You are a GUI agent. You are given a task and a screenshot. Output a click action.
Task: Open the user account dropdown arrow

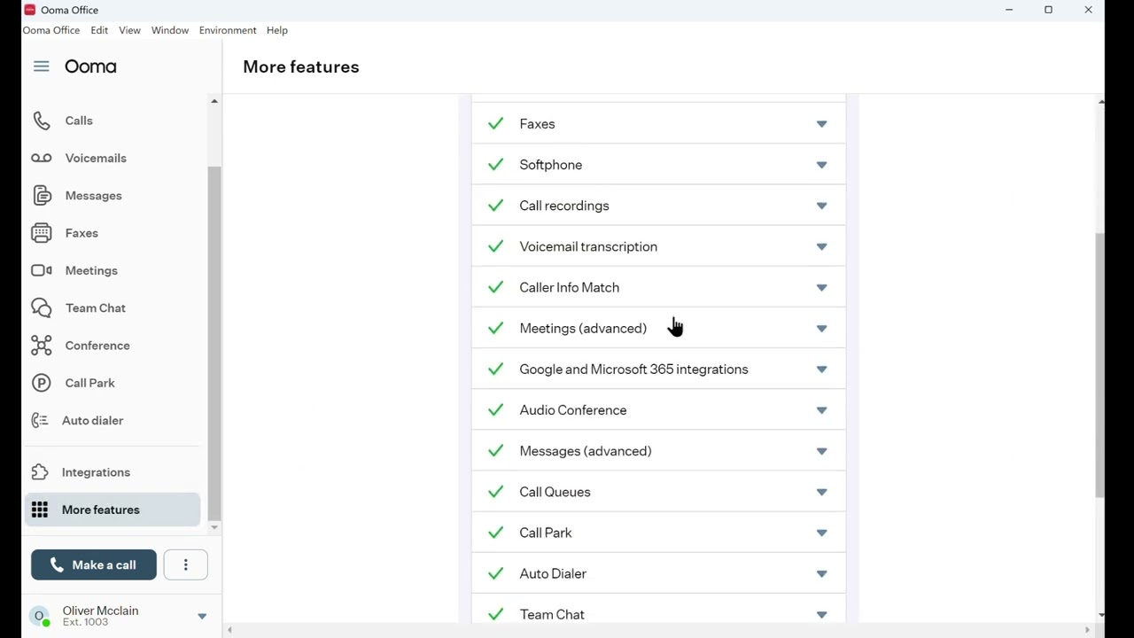tap(202, 617)
